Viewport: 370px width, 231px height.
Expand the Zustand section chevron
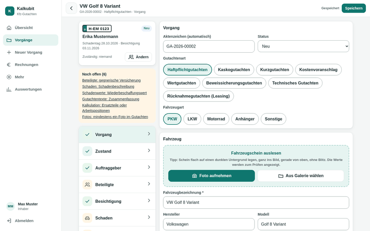[x=149, y=151]
